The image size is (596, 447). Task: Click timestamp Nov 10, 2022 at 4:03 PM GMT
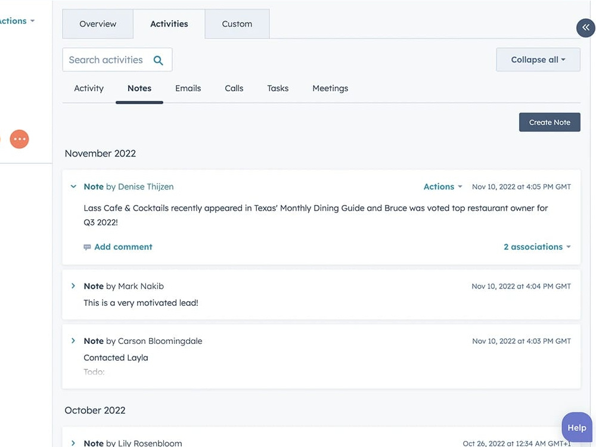click(521, 341)
